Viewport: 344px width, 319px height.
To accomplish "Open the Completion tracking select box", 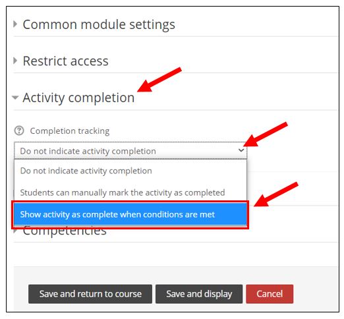I will 130,151.
